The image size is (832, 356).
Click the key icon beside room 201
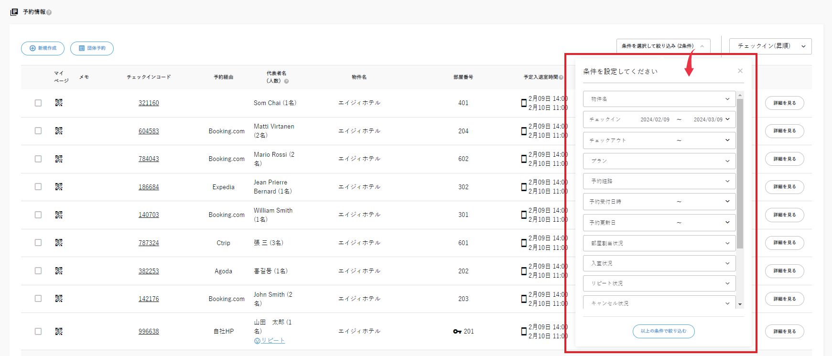point(457,332)
